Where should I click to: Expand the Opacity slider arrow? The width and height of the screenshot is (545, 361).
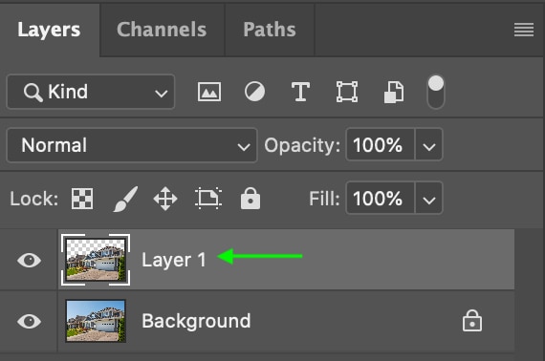click(x=429, y=145)
